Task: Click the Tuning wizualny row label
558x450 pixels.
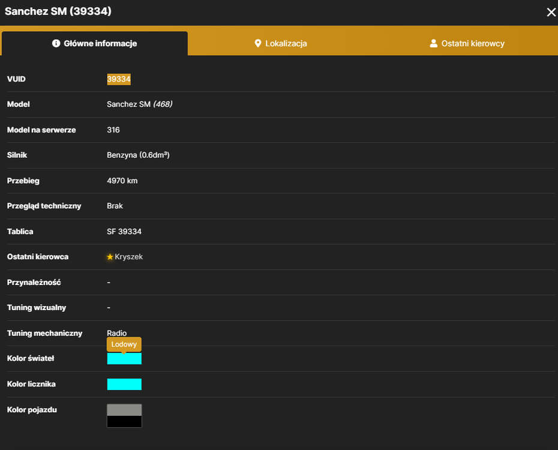Action: click(36, 308)
